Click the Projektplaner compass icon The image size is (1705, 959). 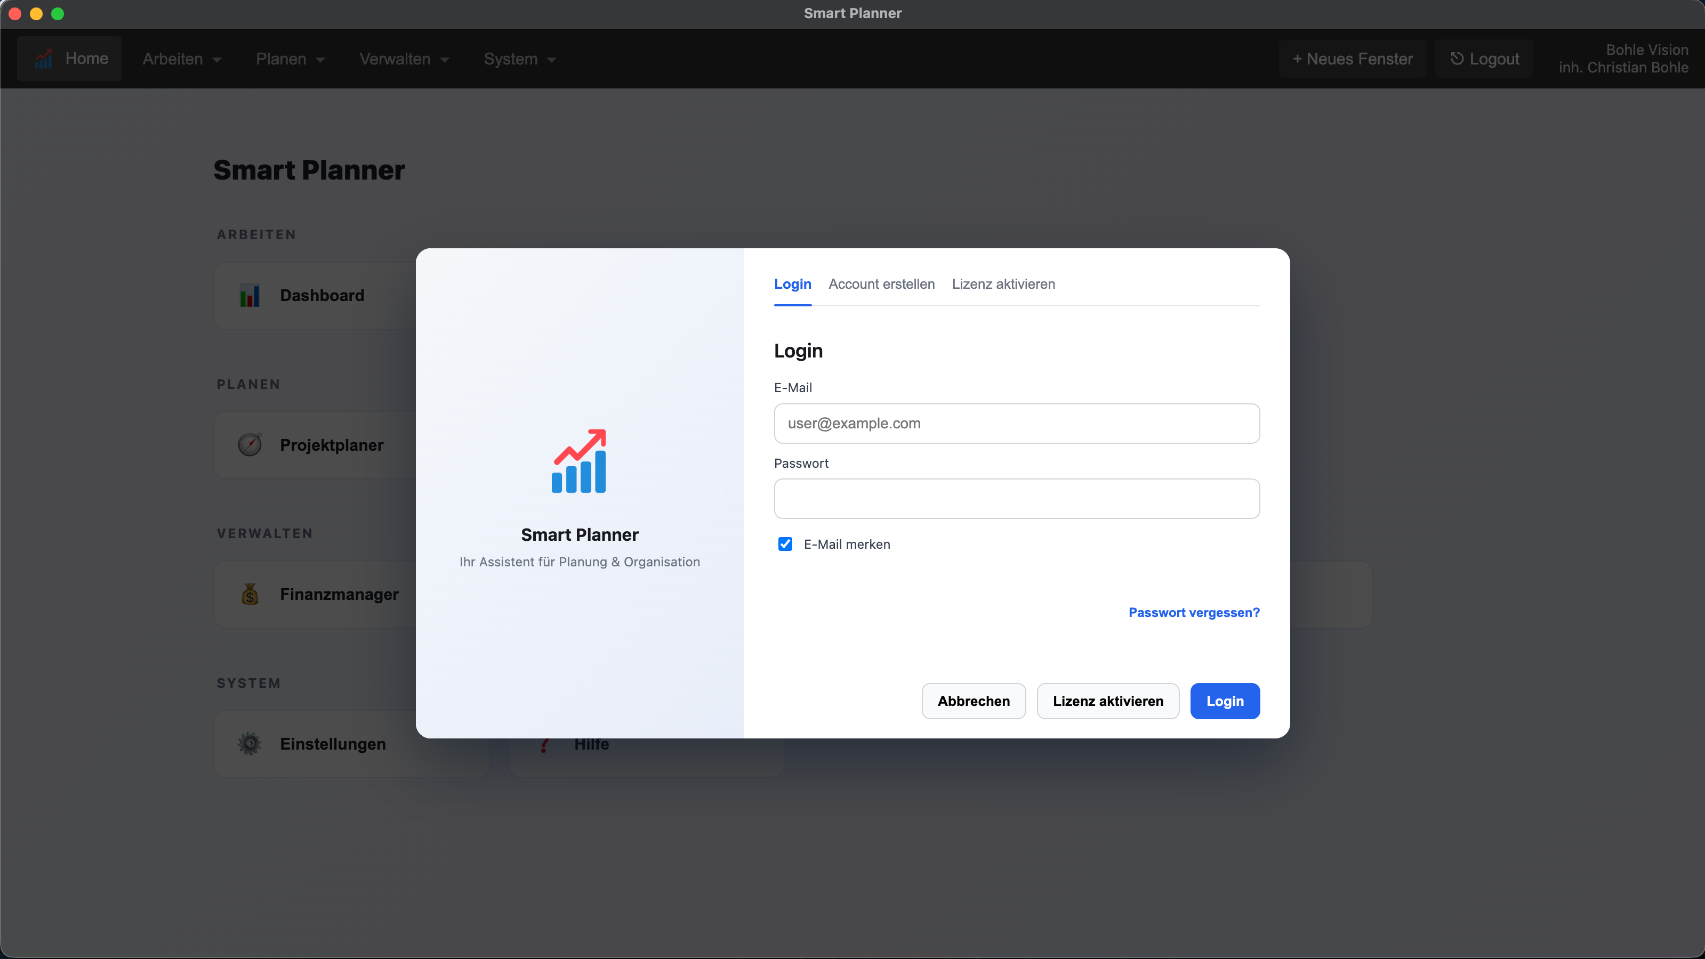click(x=250, y=444)
